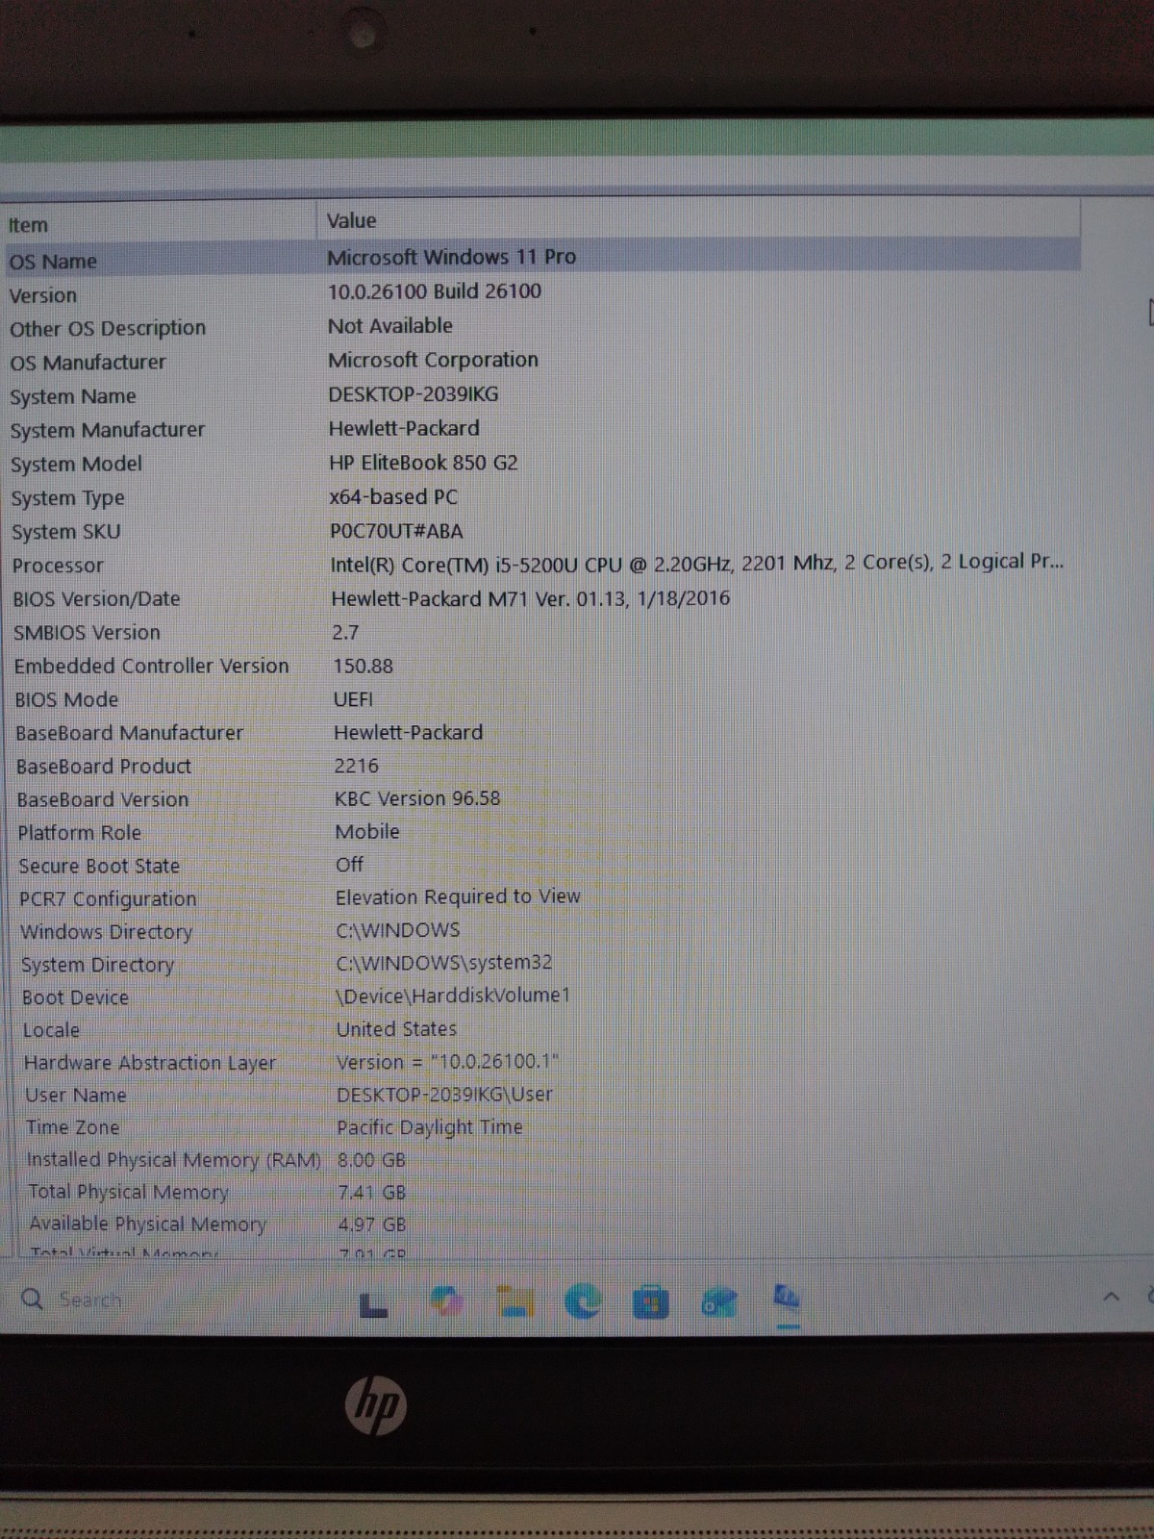The image size is (1154, 1539).
Task: Open Microsoft Store from the taskbar
Action: tap(650, 1303)
